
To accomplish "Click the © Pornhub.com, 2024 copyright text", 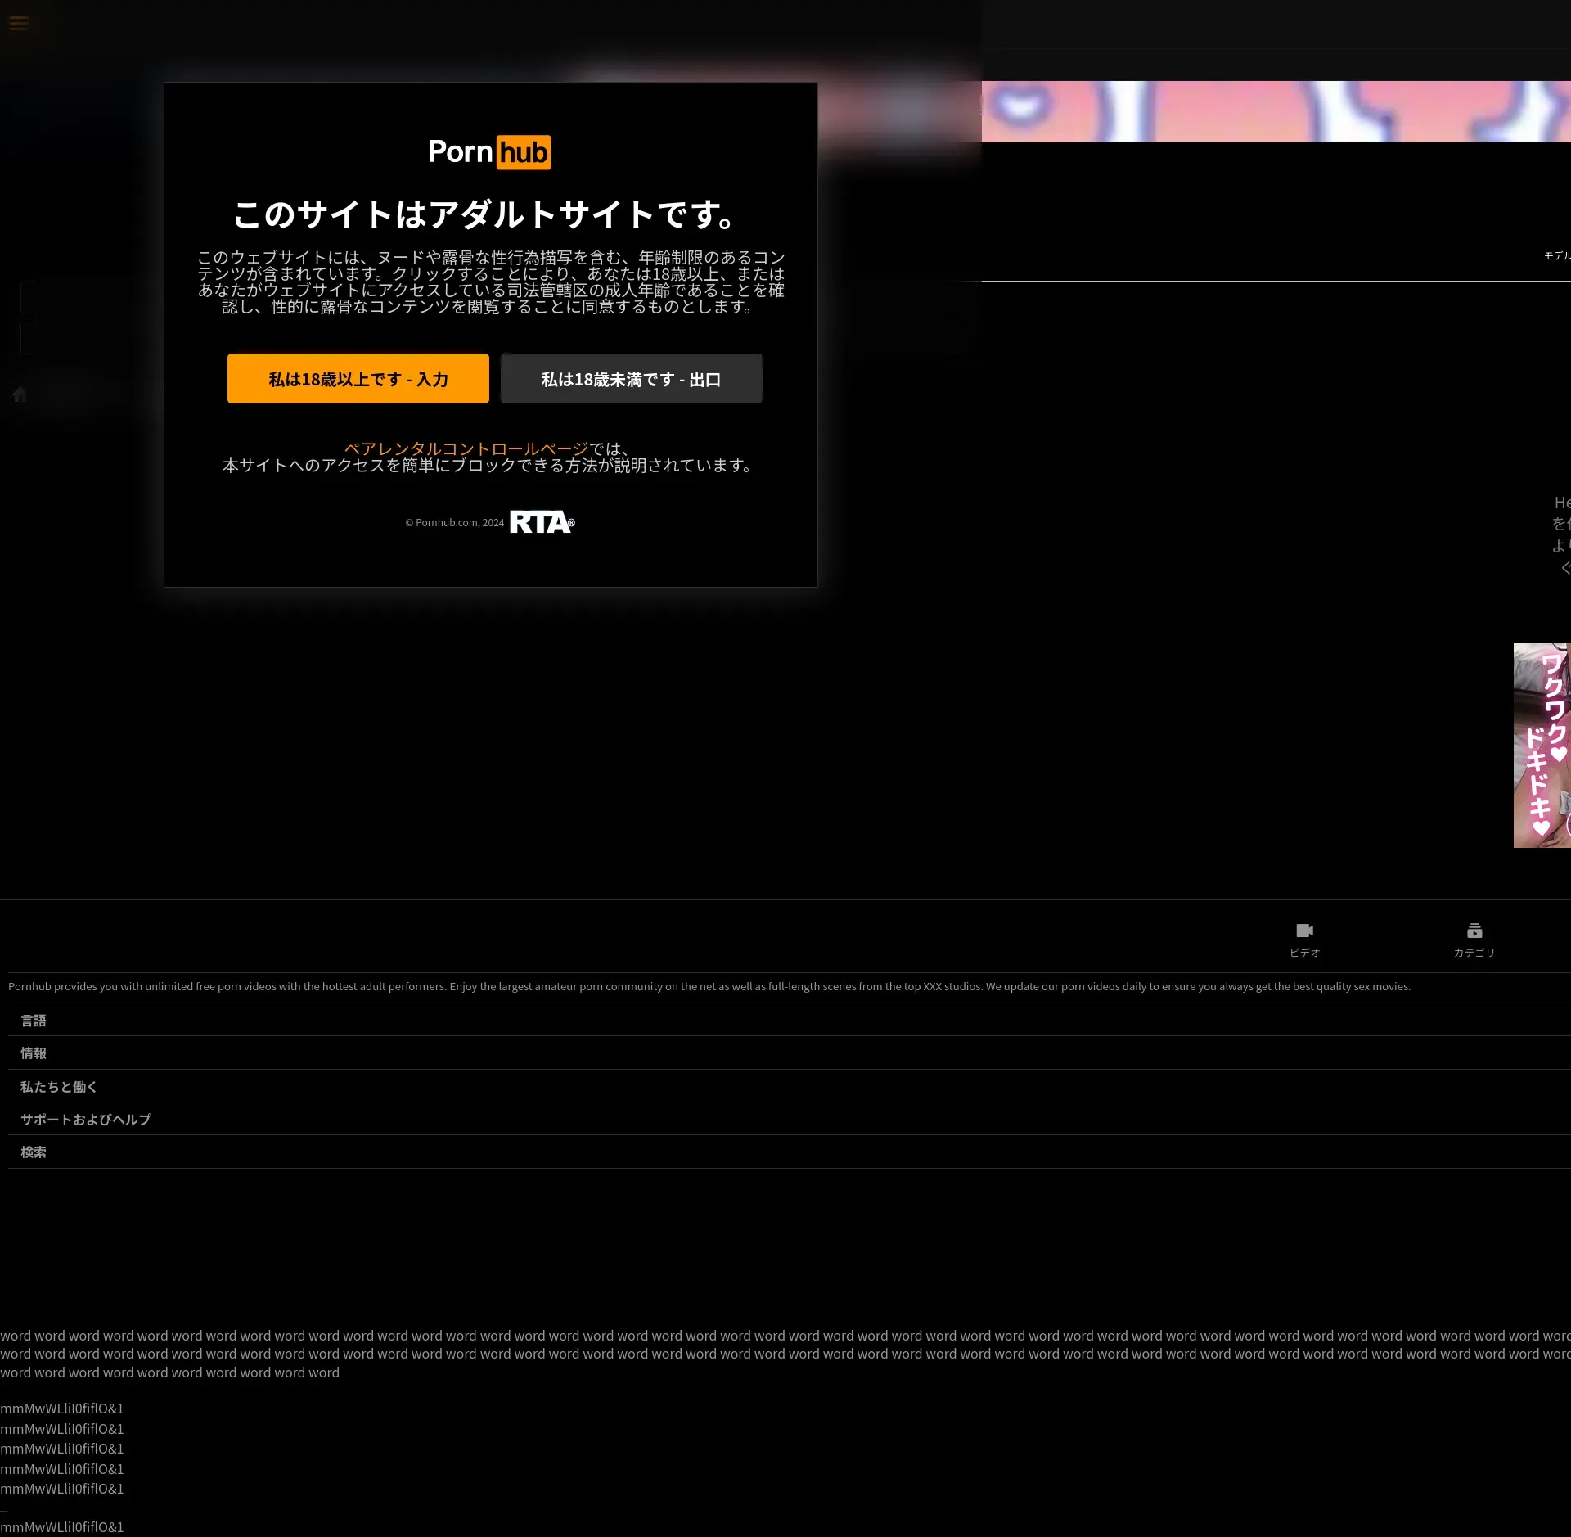I will [455, 523].
